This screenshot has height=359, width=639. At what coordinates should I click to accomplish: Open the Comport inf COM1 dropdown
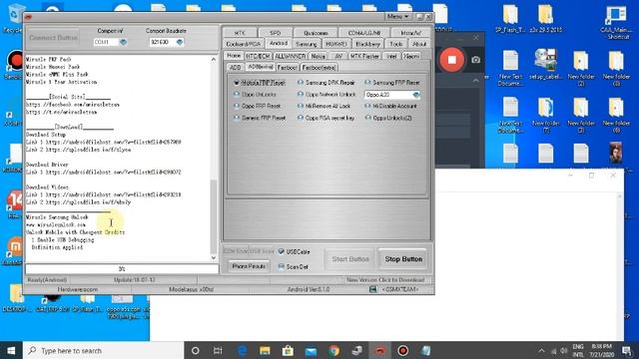coord(123,42)
